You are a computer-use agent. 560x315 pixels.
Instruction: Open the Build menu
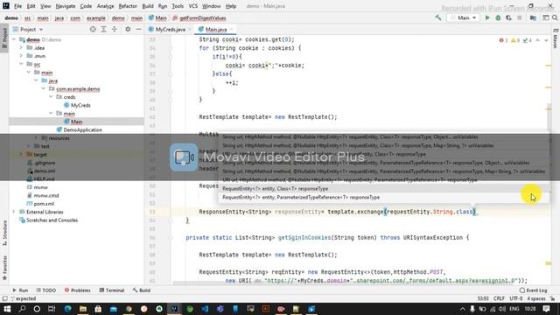click(x=148, y=6)
